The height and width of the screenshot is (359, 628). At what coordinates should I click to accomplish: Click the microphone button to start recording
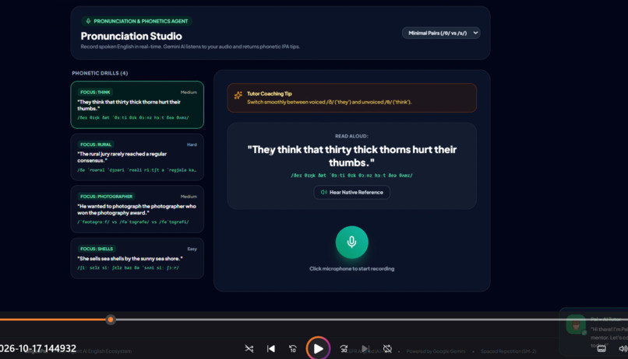click(x=351, y=242)
